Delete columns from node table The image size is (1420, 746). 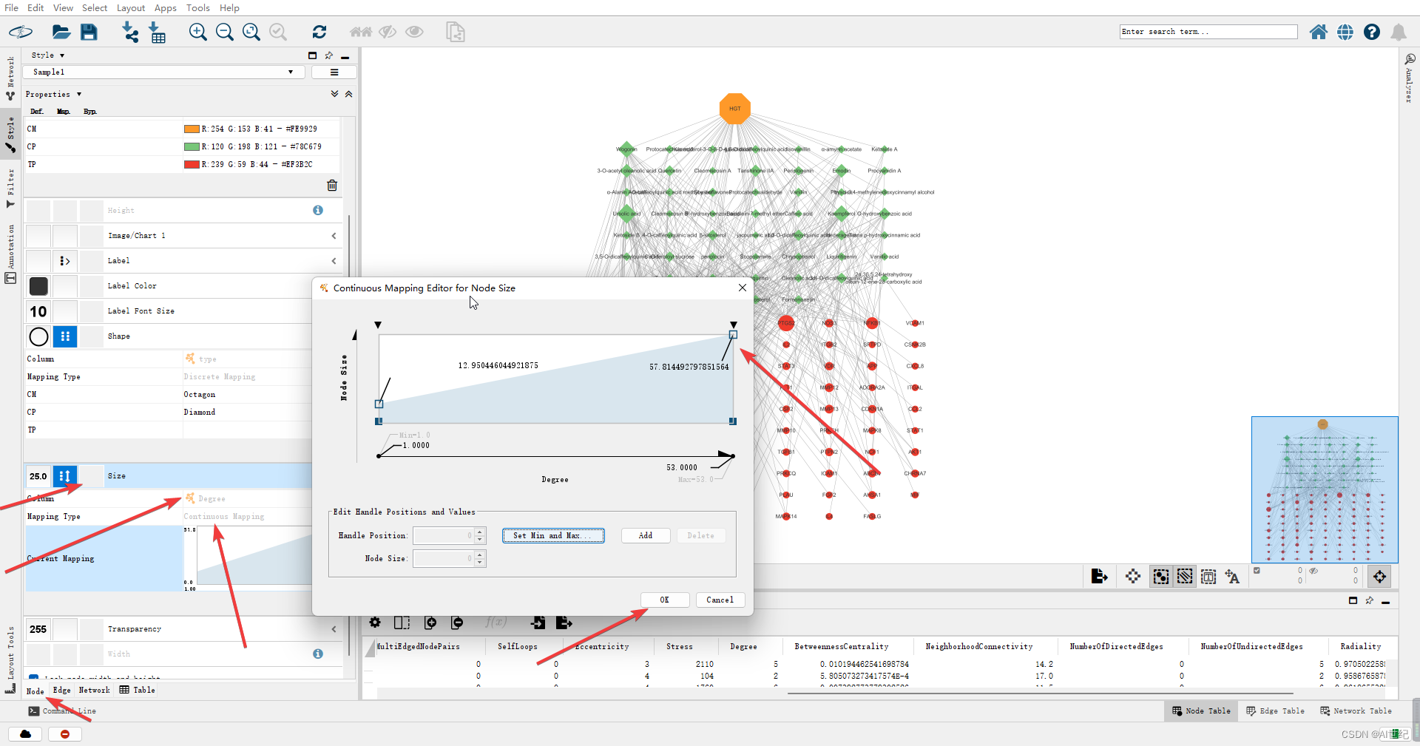point(457,623)
